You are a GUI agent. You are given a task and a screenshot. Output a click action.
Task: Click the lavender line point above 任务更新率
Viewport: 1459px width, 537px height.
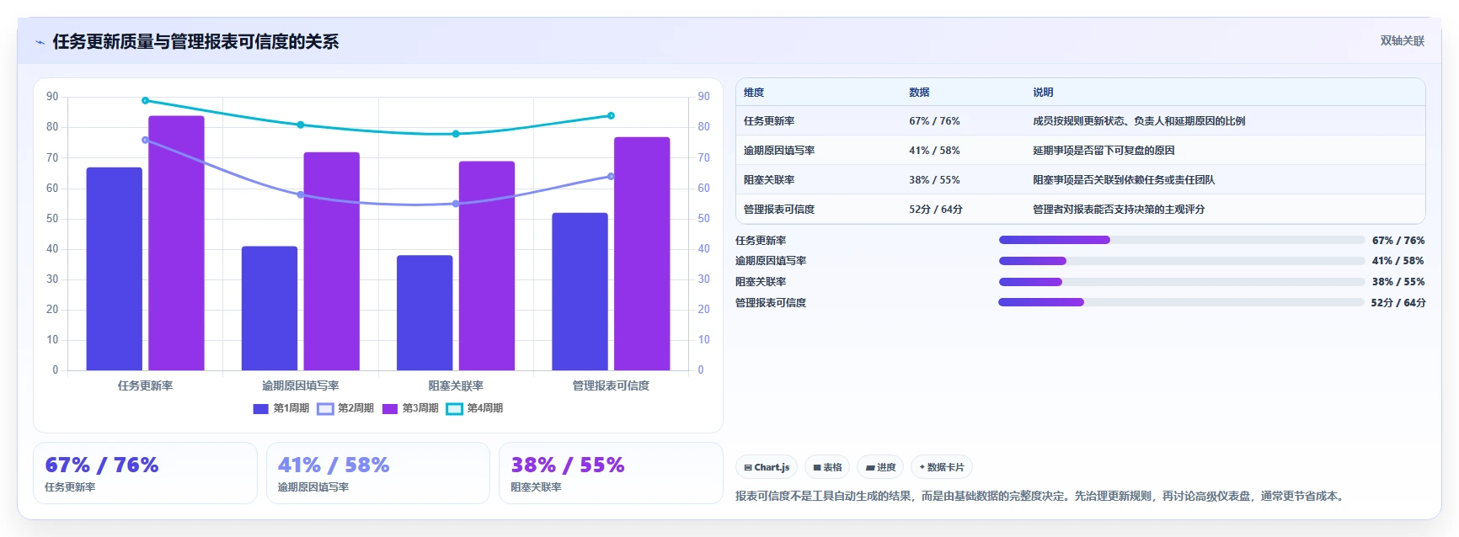pos(146,140)
